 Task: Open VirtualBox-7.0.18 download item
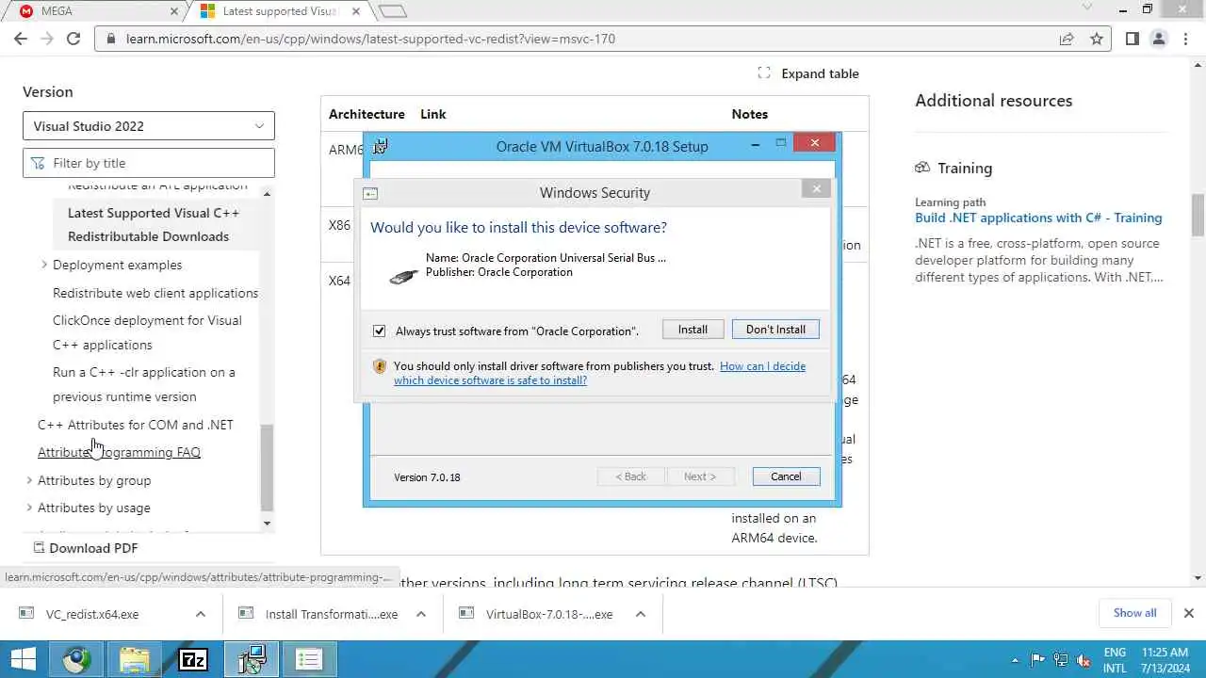[x=549, y=614]
